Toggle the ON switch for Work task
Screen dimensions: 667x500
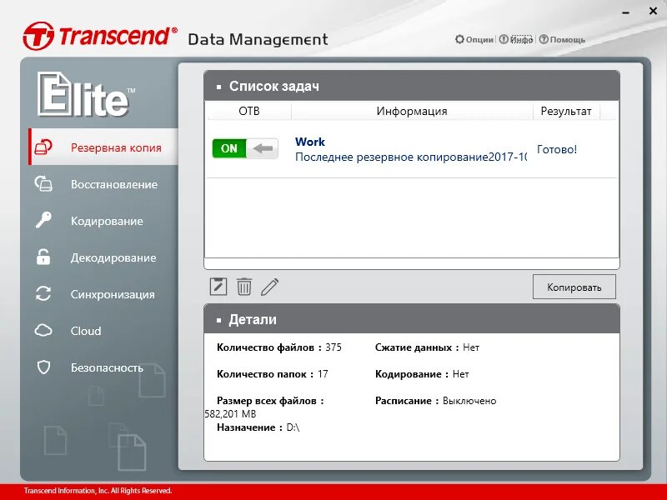pos(245,148)
